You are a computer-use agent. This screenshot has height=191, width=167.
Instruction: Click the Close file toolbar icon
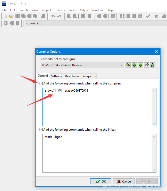[x=29, y=16]
